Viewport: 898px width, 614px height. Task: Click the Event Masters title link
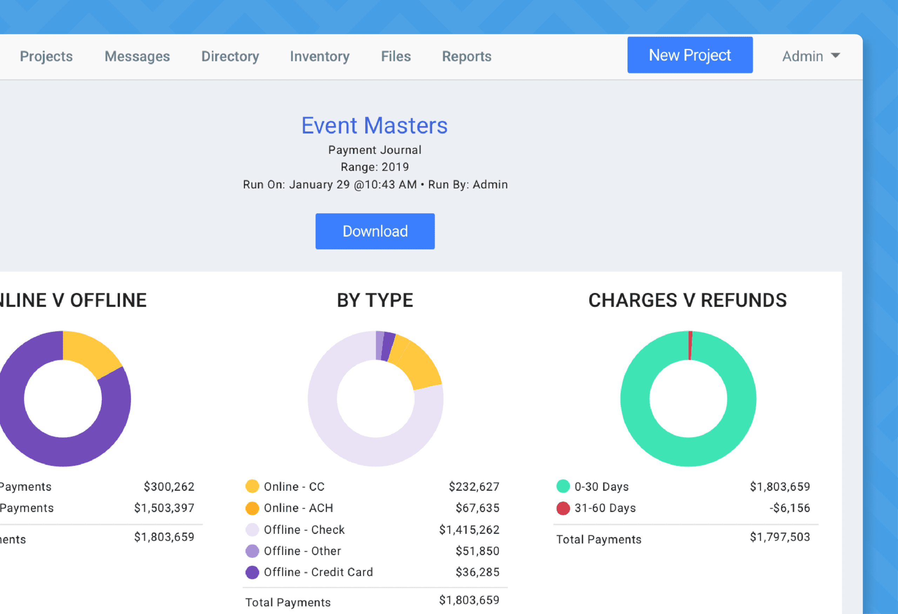(x=374, y=125)
